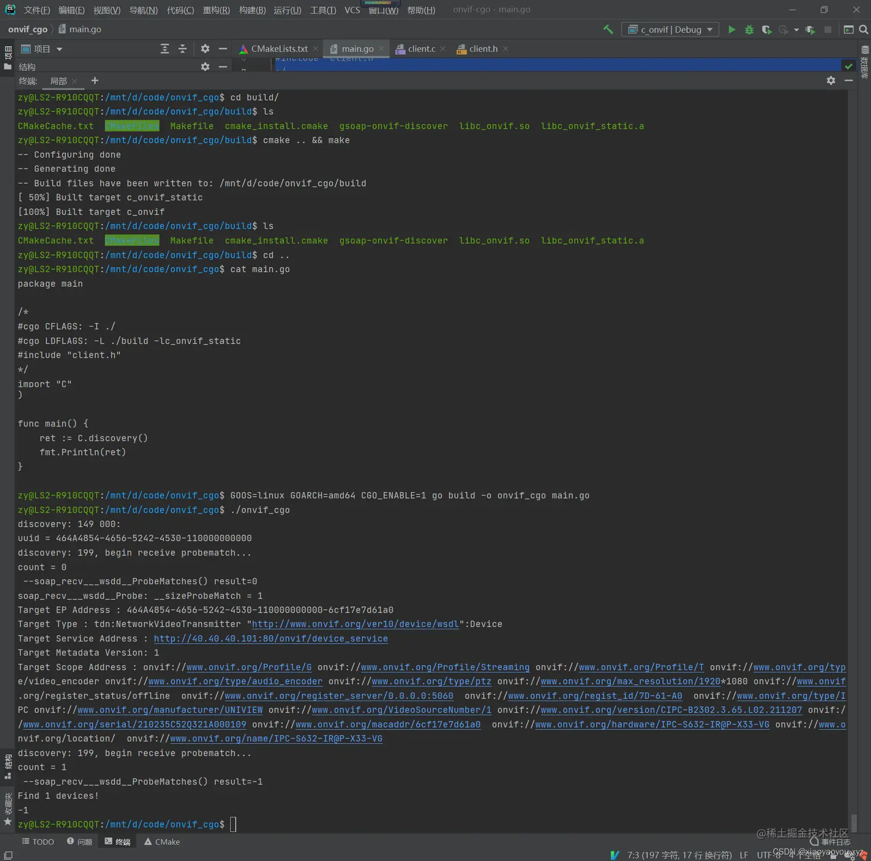871x861 pixels.
Task: Open project panel settings gear
Action: click(x=205, y=49)
